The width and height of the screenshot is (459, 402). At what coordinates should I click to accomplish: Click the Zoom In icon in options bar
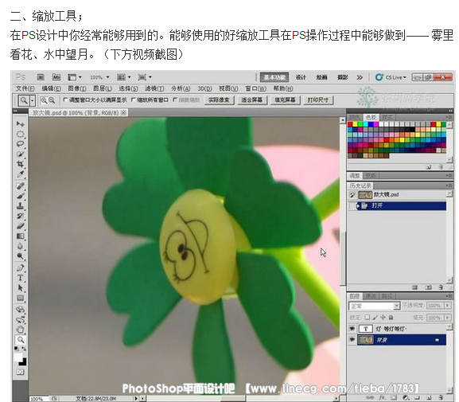[x=44, y=100]
